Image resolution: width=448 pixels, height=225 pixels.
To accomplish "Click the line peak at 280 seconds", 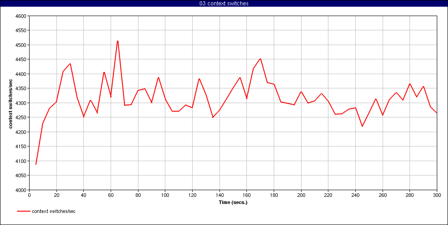I will [x=410, y=84].
